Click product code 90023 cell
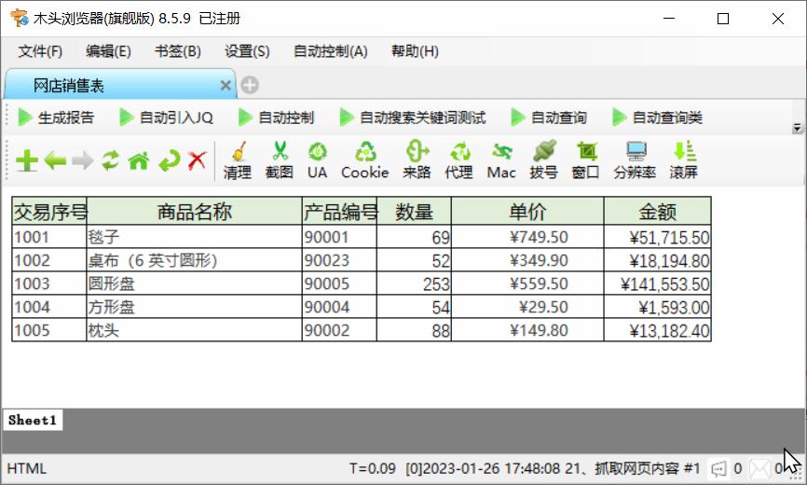This screenshot has width=807, height=485. tap(339, 260)
